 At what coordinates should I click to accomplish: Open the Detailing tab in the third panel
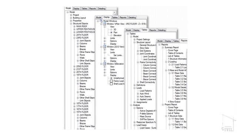point(162,30)
